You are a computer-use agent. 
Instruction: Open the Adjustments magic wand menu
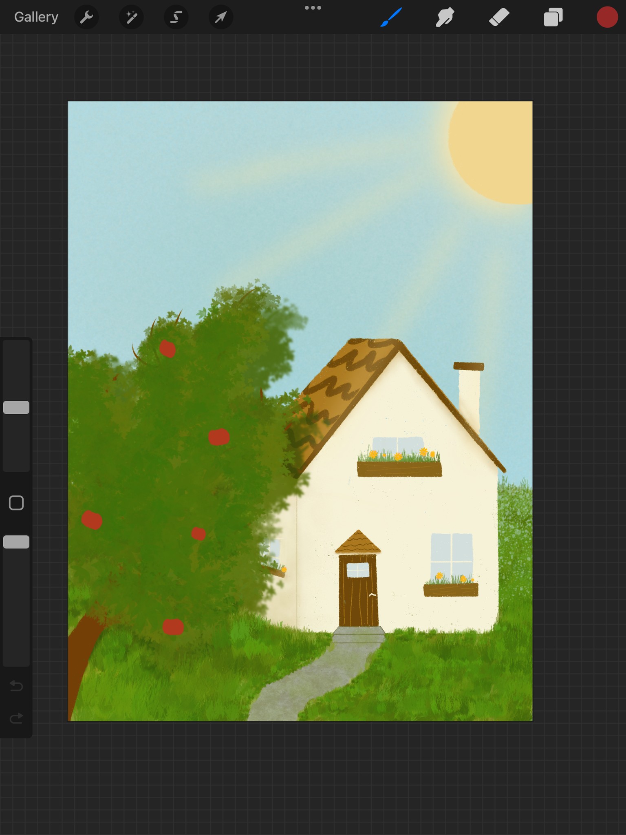point(131,17)
